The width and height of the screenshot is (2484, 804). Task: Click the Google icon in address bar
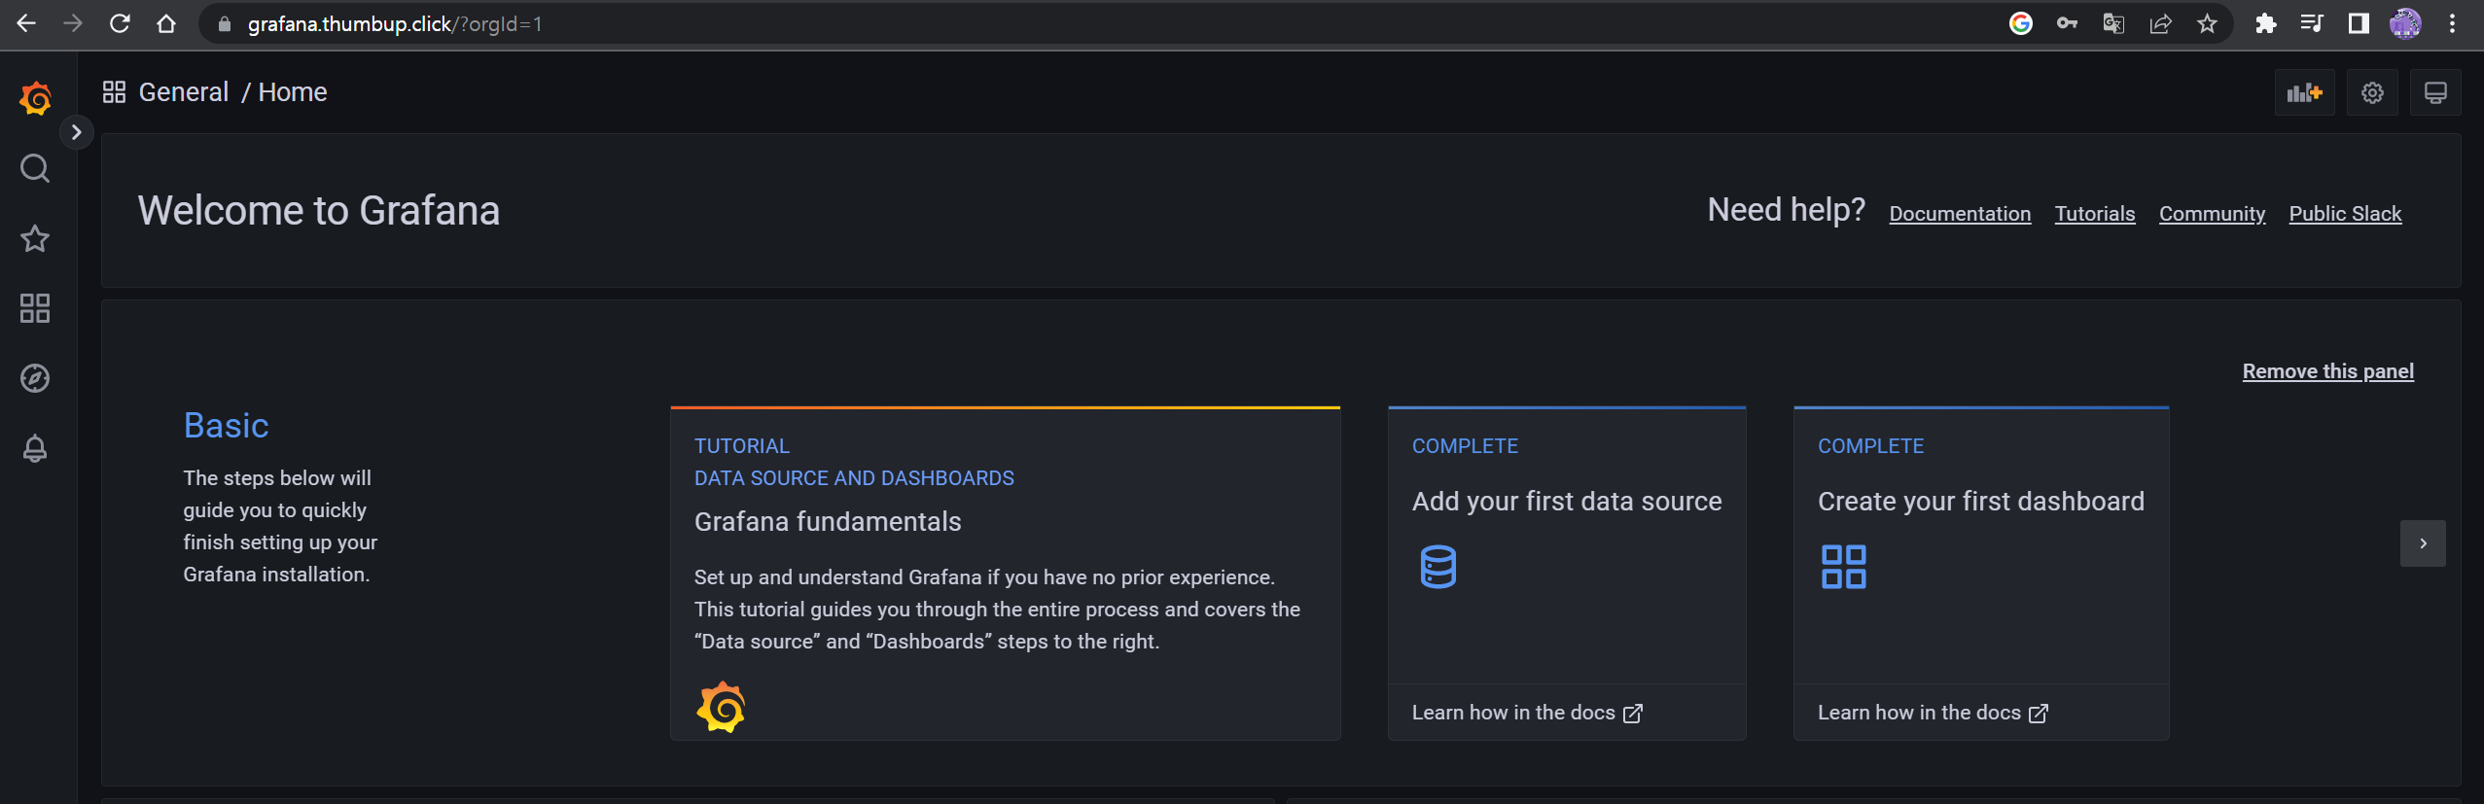tap(2021, 23)
